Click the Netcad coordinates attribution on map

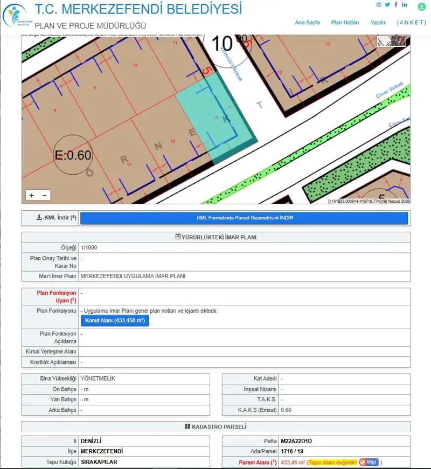[x=369, y=201]
